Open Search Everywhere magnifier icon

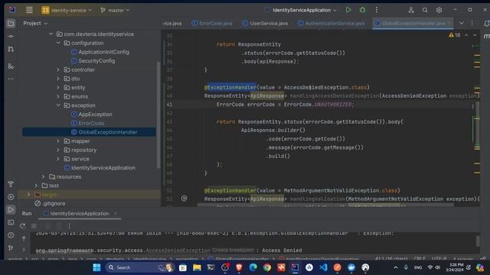click(x=425, y=10)
